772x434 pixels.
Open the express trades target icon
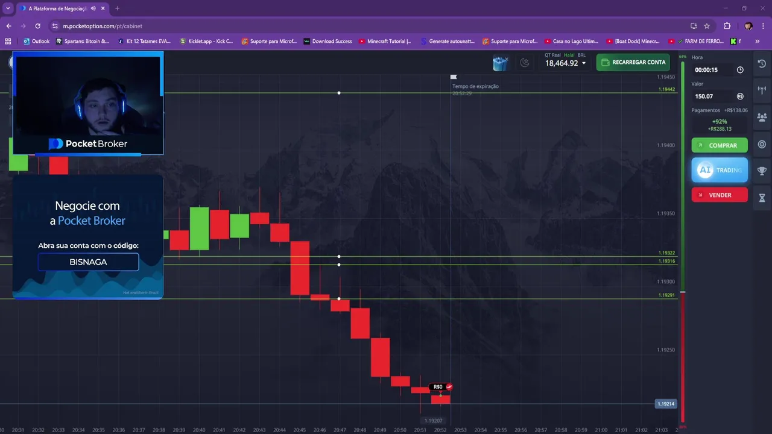[x=762, y=144]
